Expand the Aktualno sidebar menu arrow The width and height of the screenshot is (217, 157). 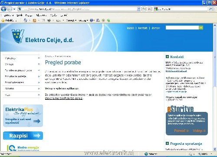(x=39, y=88)
